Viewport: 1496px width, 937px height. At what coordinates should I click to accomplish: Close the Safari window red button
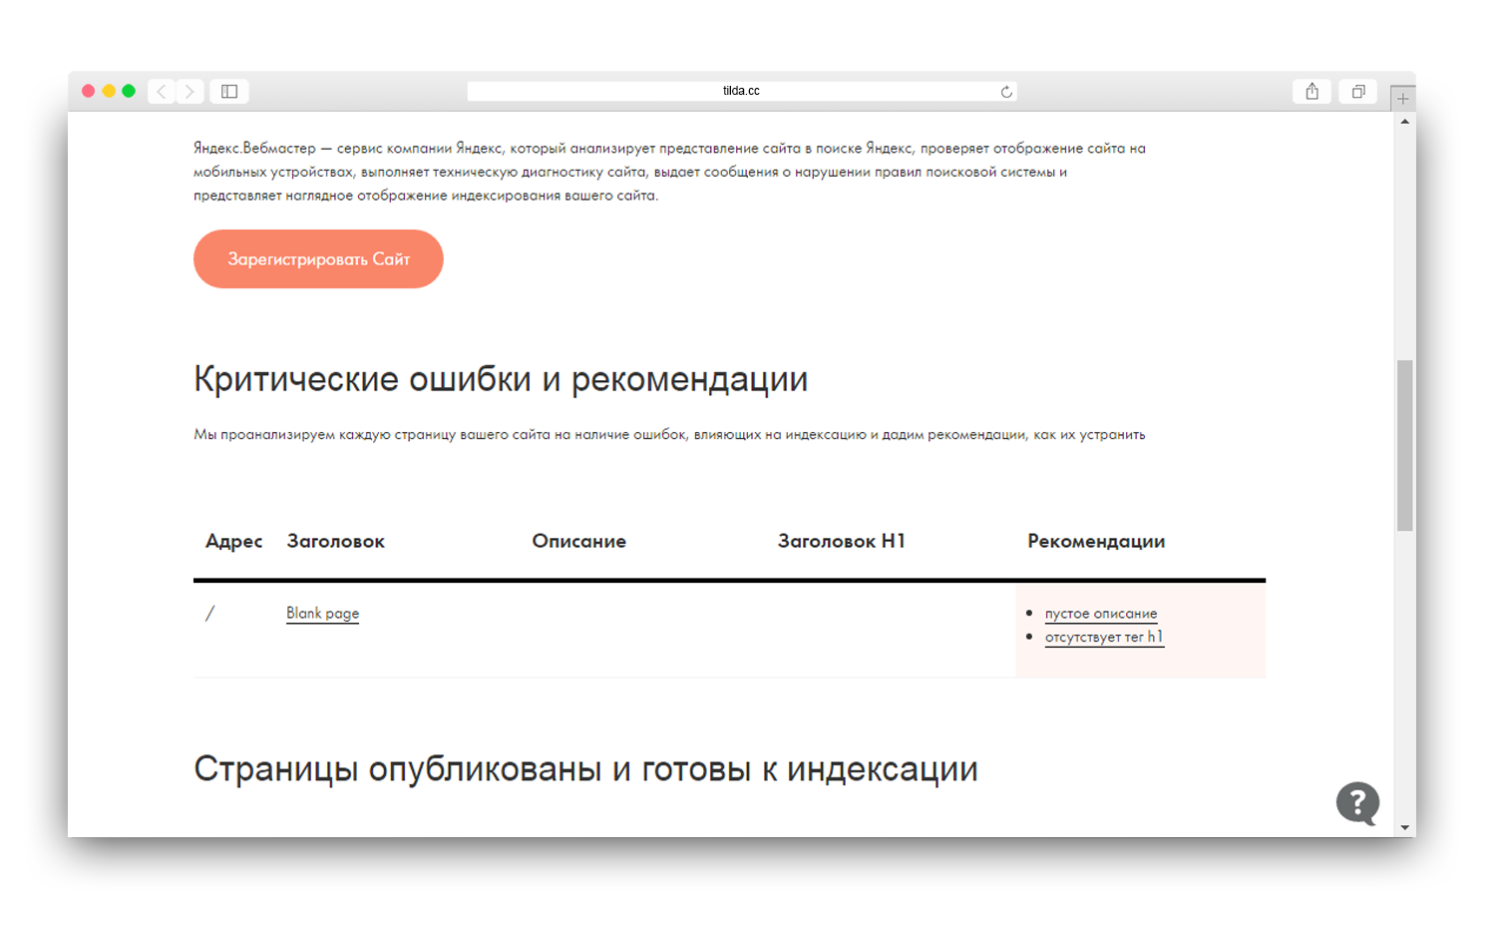tap(88, 91)
